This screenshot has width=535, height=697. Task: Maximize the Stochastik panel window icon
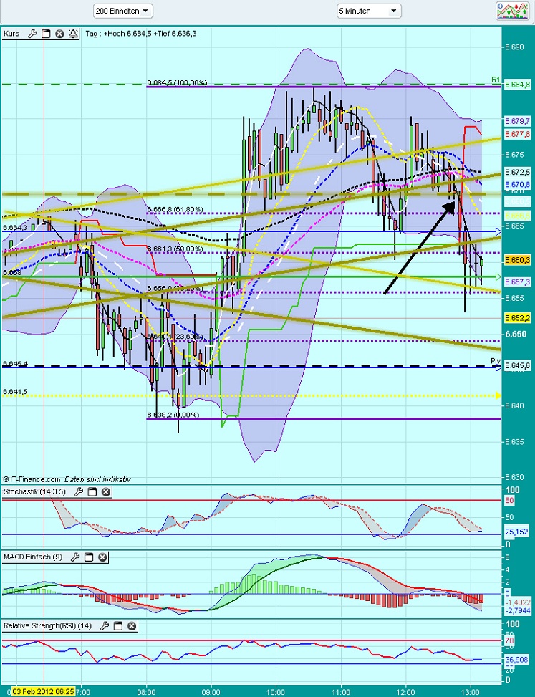pos(92,491)
